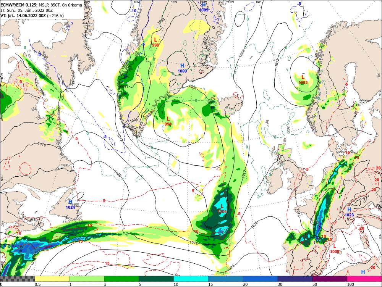The height and width of the screenshot is (287, 382).
Task: Select the 'IT: Sun.. 05. Jún.. 2022 00Z' line
Action: point(27,10)
